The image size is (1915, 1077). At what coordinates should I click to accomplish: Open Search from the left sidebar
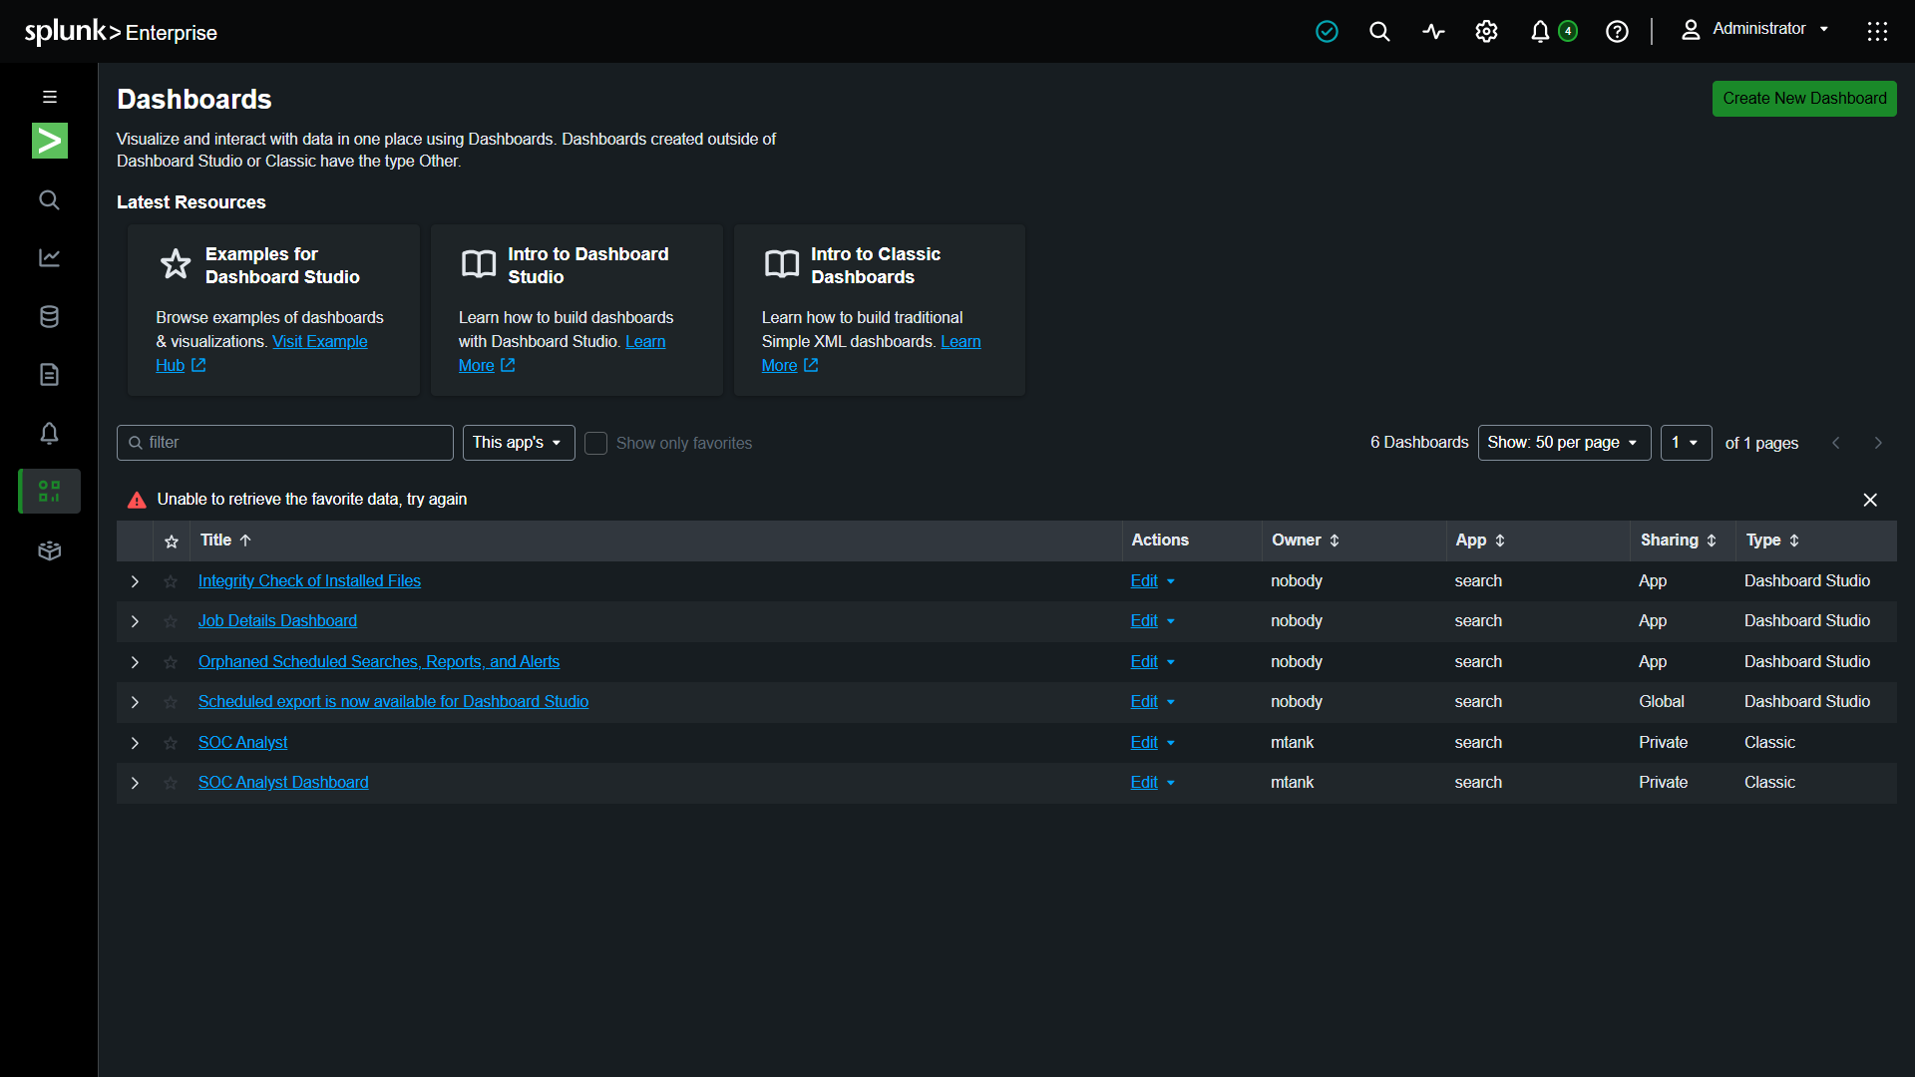pos(49,199)
